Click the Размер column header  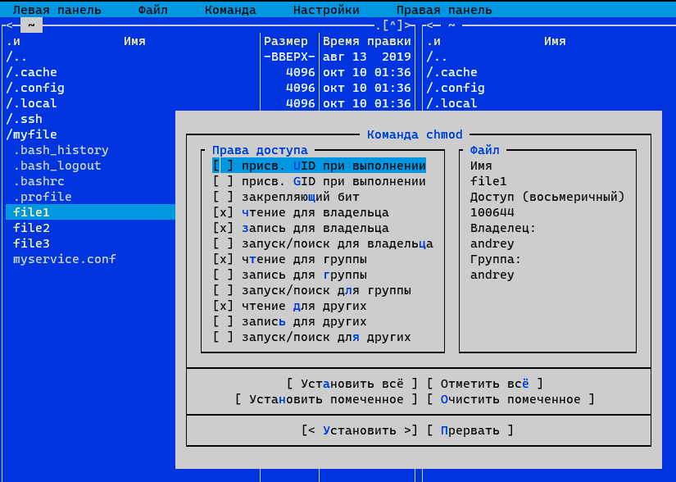(286, 41)
